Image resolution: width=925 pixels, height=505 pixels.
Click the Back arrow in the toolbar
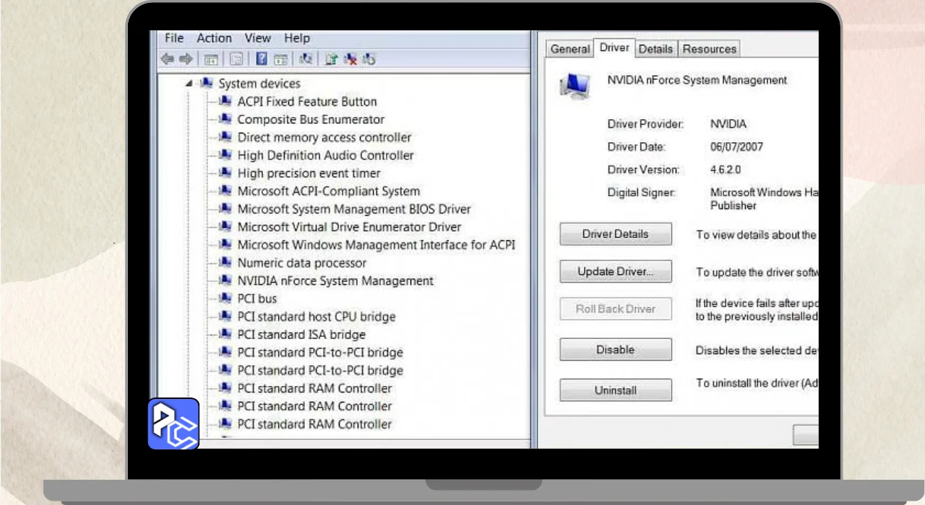(x=168, y=59)
